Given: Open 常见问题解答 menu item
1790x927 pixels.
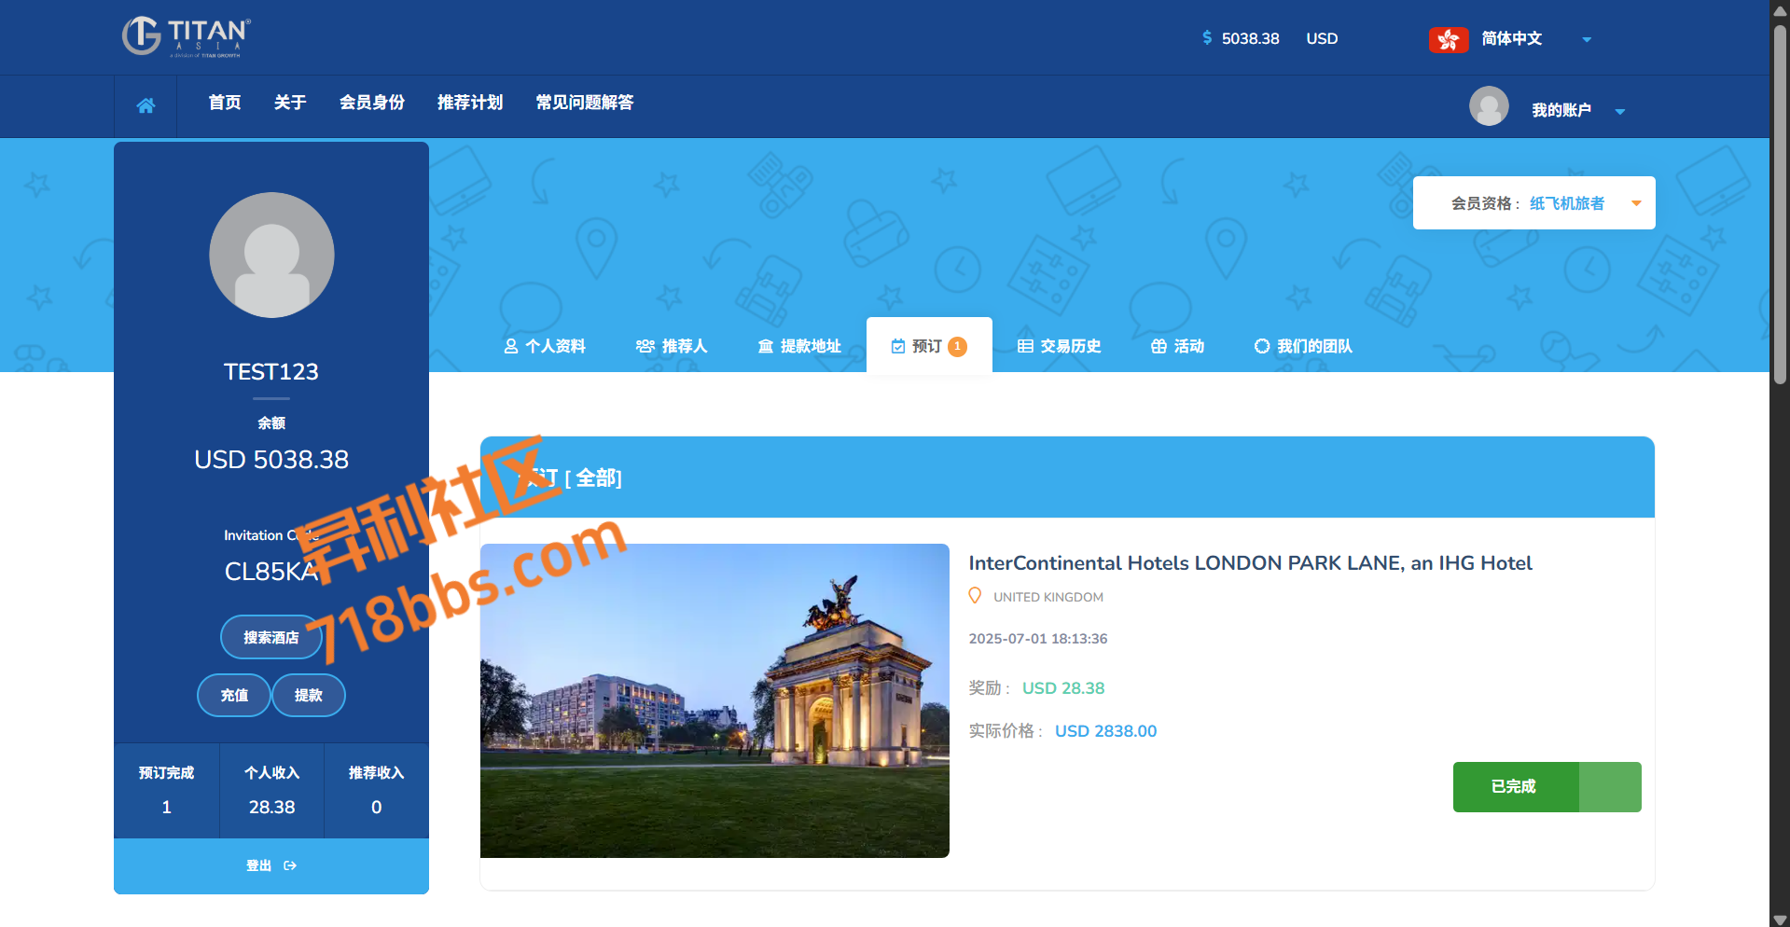Looking at the screenshot, I should point(585,103).
